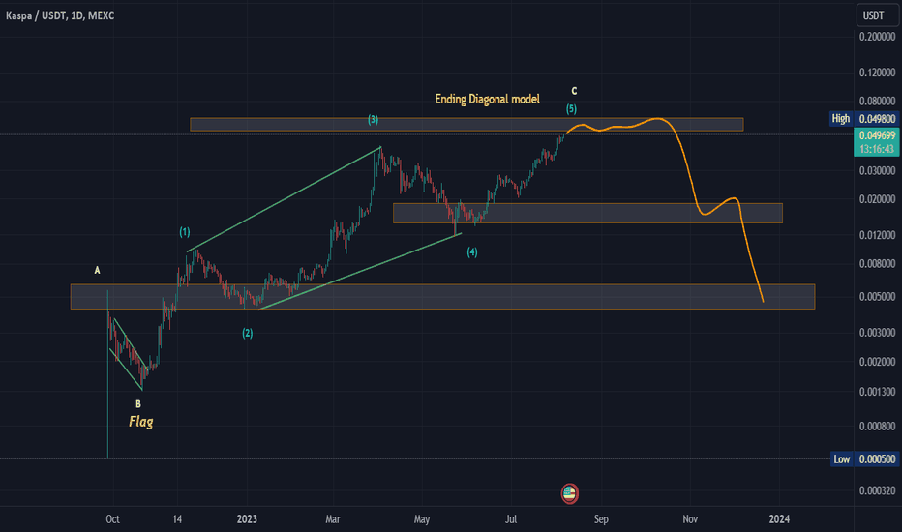Select the wave label A
The image size is (902, 532).
coord(97,270)
